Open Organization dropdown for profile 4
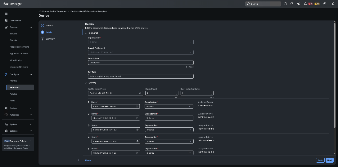 (169, 141)
